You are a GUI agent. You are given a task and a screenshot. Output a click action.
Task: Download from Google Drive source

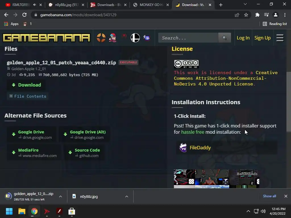[32, 135]
